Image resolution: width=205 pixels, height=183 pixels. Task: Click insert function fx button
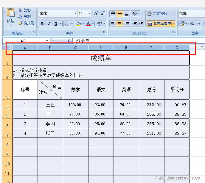coord(69,40)
